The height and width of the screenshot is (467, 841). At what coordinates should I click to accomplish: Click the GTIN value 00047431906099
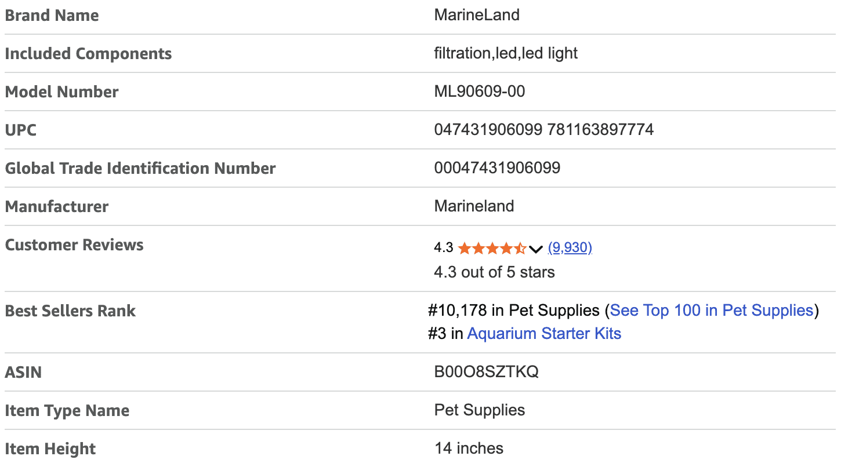pyautogui.click(x=497, y=168)
